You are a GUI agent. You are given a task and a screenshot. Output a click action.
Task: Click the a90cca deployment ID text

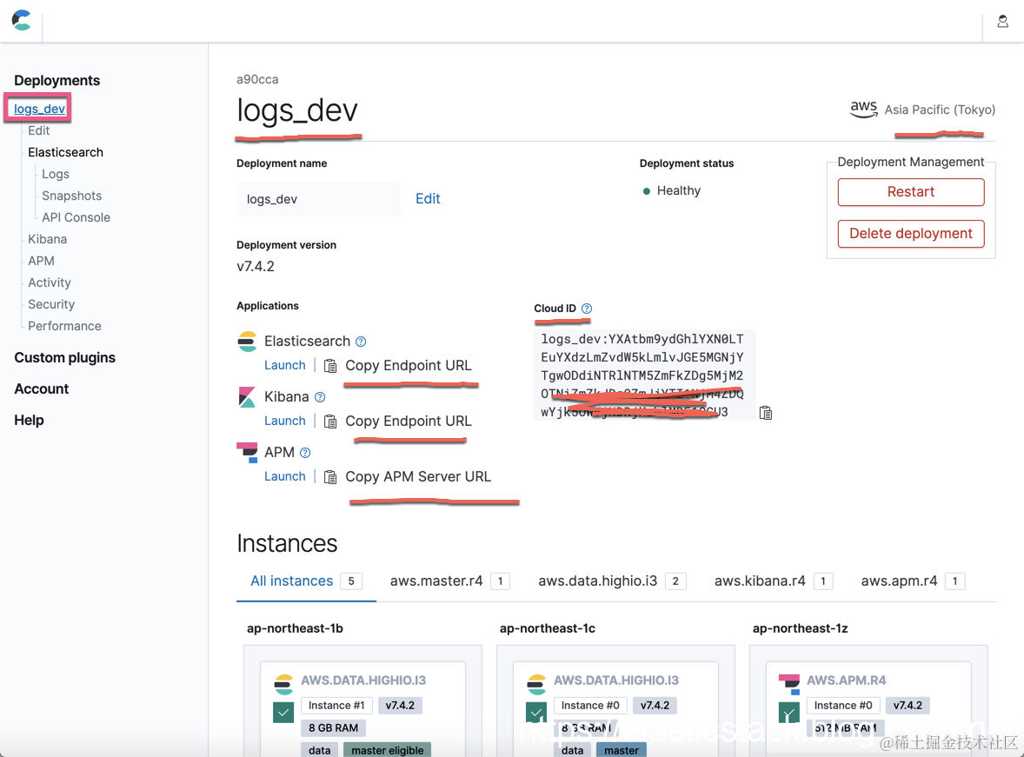[x=257, y=79]
